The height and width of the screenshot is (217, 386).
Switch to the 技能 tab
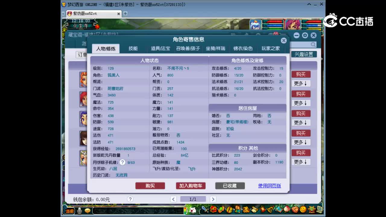click(133, 48)
